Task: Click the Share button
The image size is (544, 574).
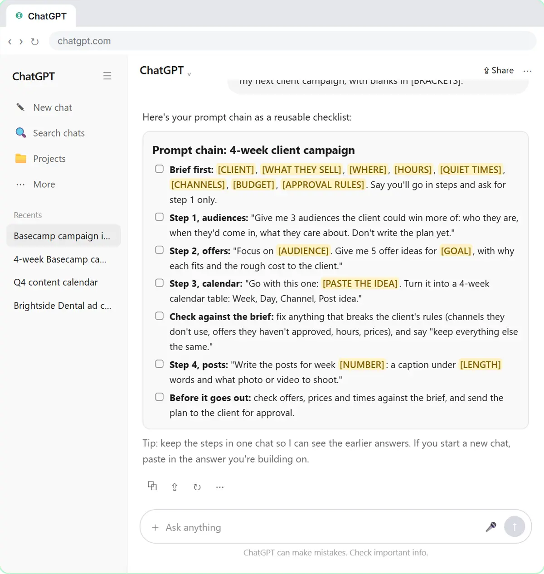Action: (x=499, y=71)
